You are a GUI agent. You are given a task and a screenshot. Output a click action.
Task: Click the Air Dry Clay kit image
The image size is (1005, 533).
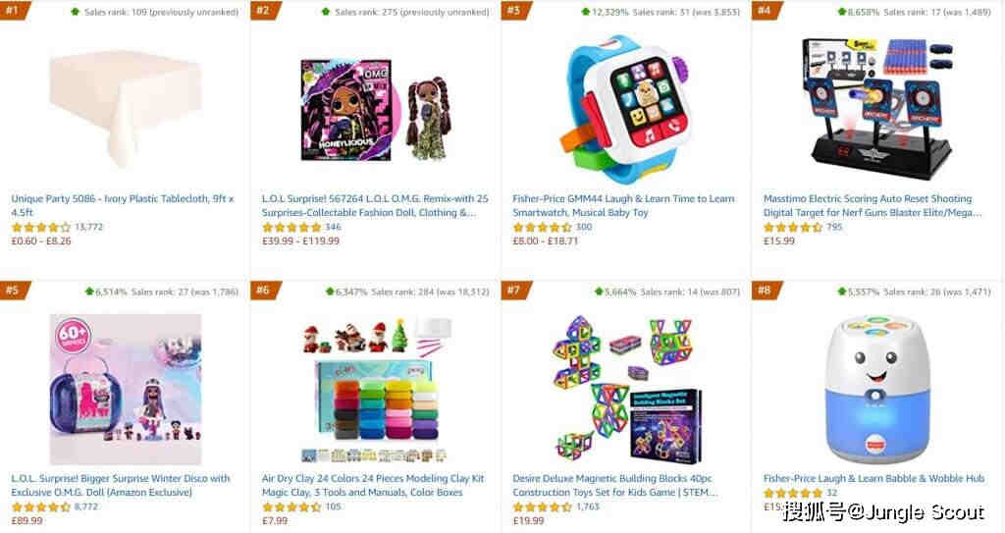click(x=376, y=390)
